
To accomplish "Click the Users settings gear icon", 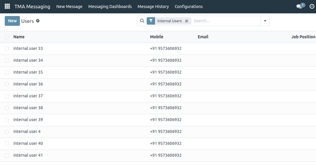I will pyautogui.click(x=38, y=21).
